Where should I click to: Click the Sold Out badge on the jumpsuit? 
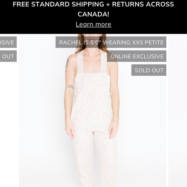click(149, 70)
